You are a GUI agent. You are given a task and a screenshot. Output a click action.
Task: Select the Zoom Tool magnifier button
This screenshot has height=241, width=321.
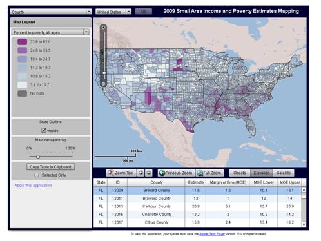[121, 173]
